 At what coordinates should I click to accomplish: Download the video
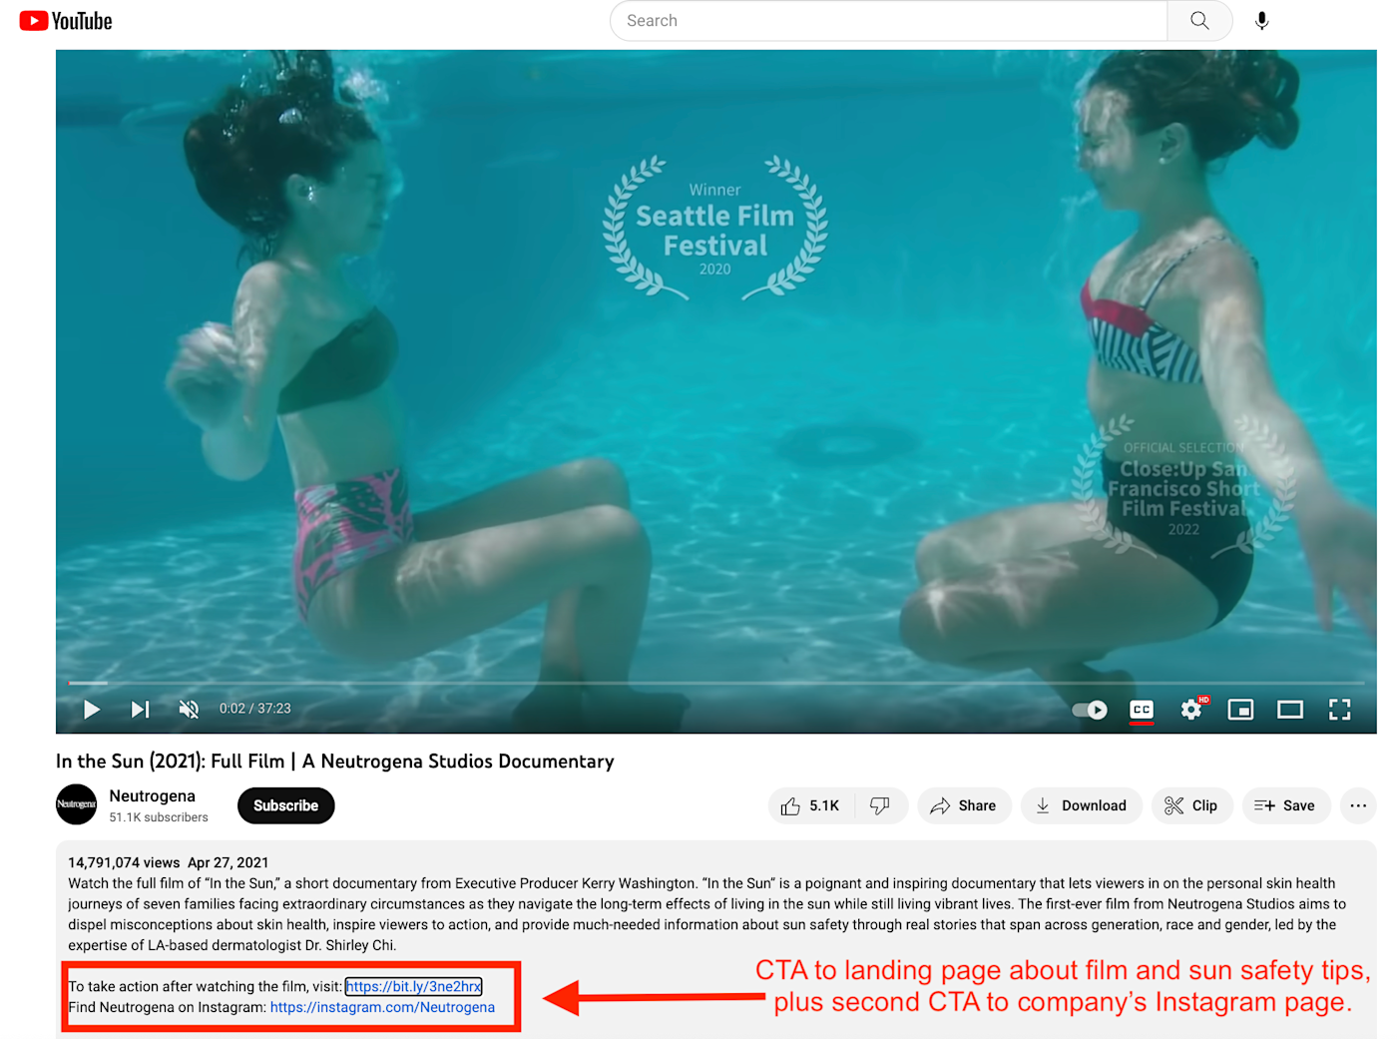click(1081, 805)
